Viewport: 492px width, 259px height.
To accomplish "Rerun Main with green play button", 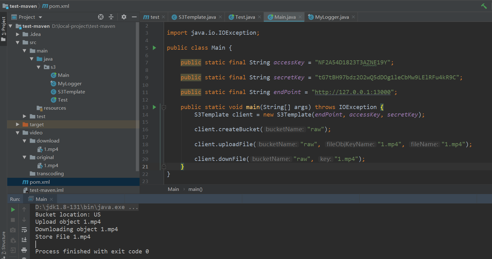I will (x=13, y=210).
